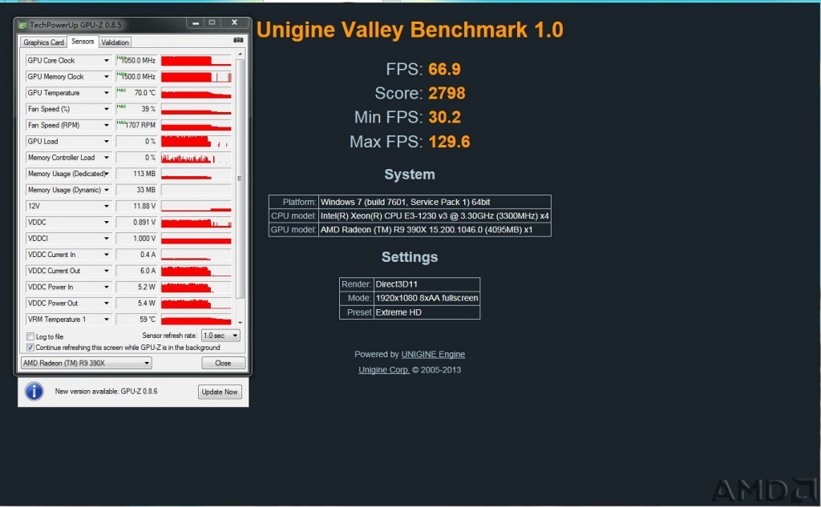
Task: Click the Min FPS value 30.2
Action: 444,117
